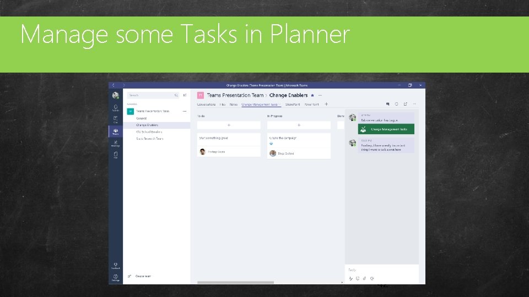Click the Done bucket heading
Screen dimensions: 529x297
point(341,116)
